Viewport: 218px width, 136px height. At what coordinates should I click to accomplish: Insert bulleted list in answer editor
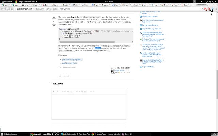[79, 91]
